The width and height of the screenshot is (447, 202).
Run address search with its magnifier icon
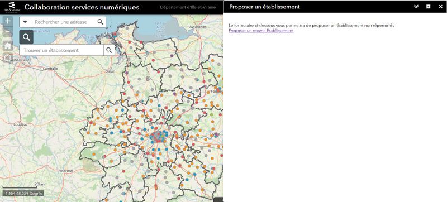(101, 22)
